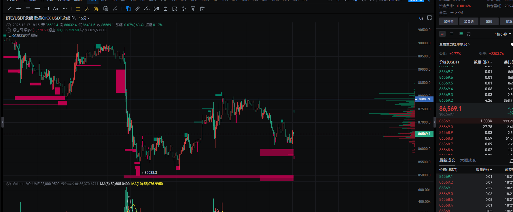Show sell orders only in order book
The width and height of the screenshot is (513, 212).
point(452,34)
